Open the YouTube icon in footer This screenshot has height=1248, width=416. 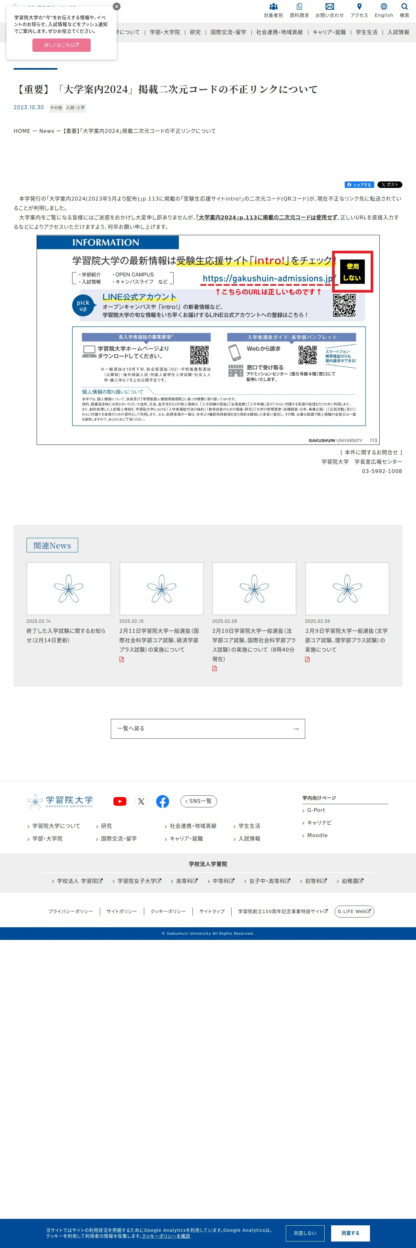click(x=120, y=801)
